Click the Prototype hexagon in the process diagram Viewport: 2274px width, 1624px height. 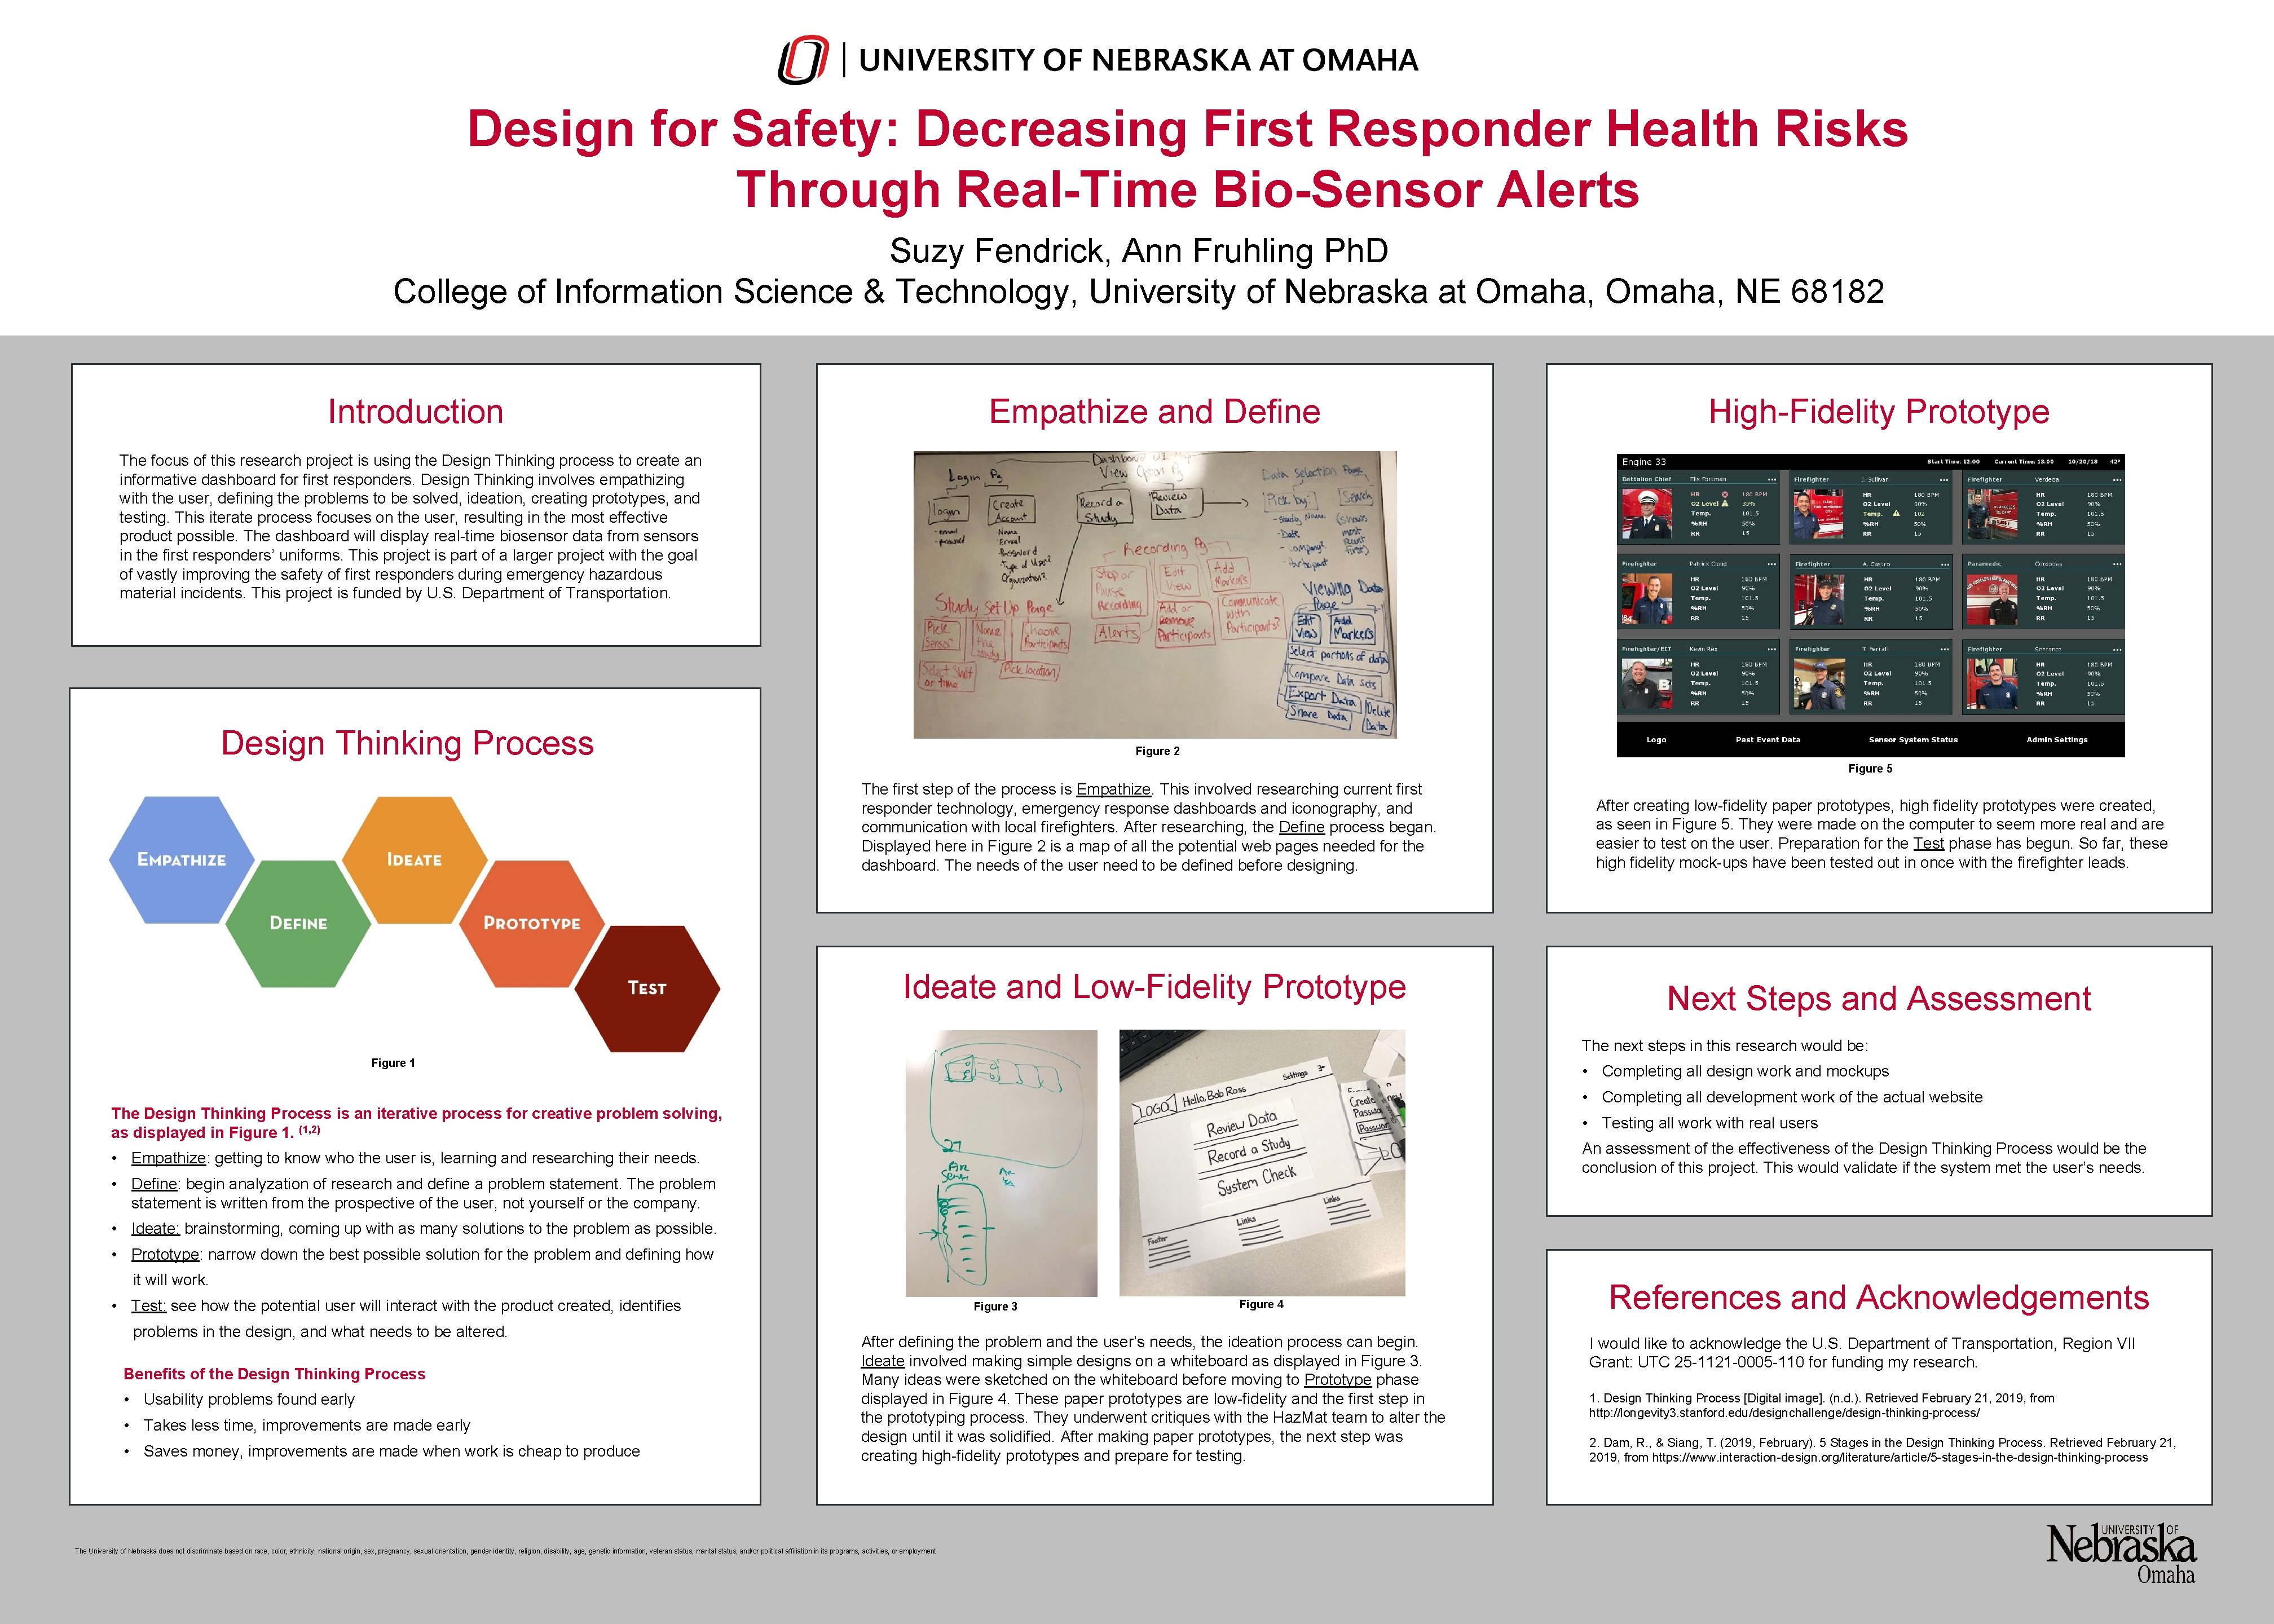pos(532,923)
